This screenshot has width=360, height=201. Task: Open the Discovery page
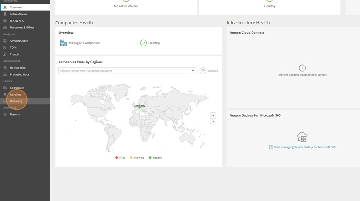click(x=16, y=101)
